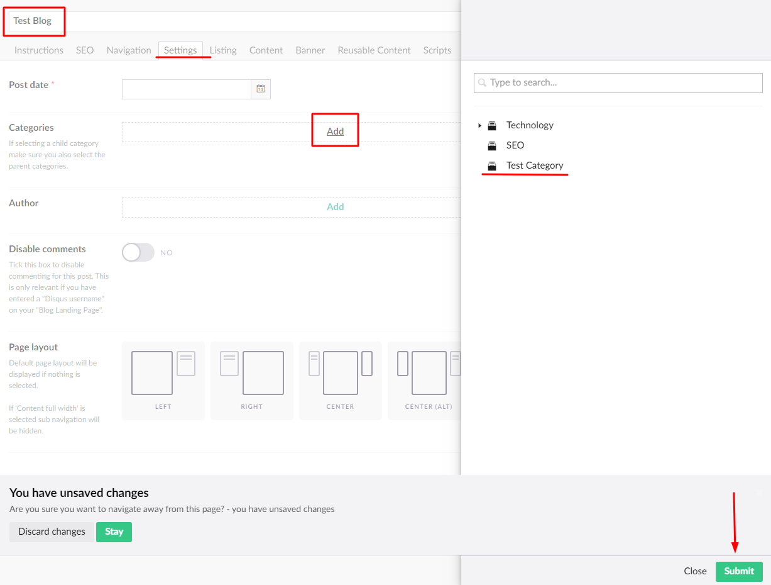Click Add in the Author field

[336, 207]
